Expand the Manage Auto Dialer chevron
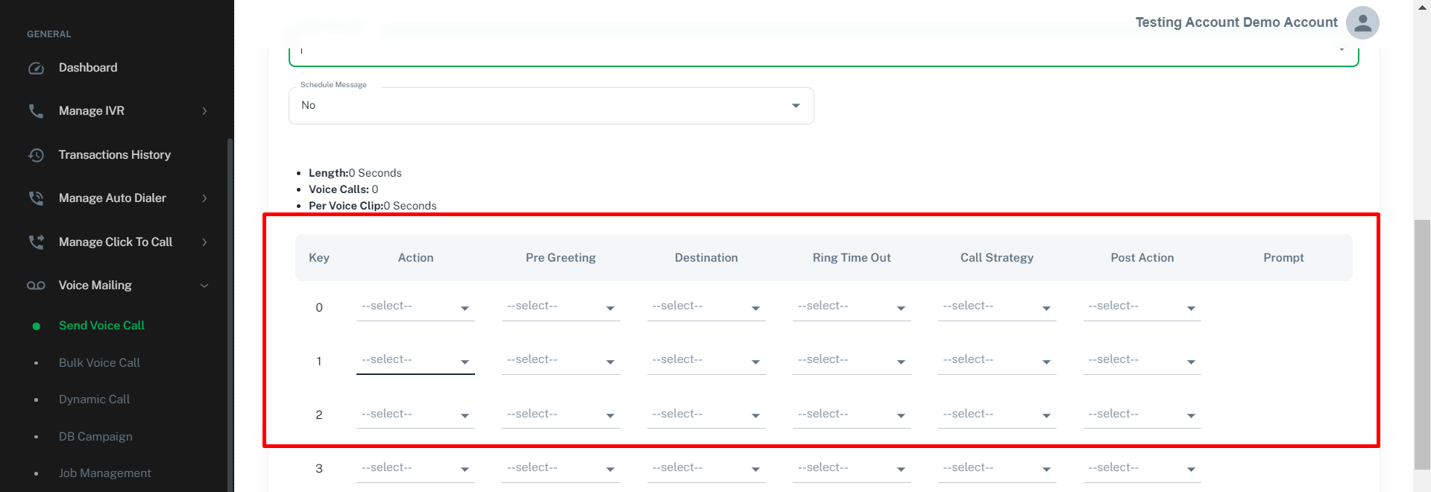 204,198
